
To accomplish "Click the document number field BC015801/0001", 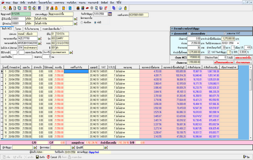I will pyautogui.click(x=138, y=15).
